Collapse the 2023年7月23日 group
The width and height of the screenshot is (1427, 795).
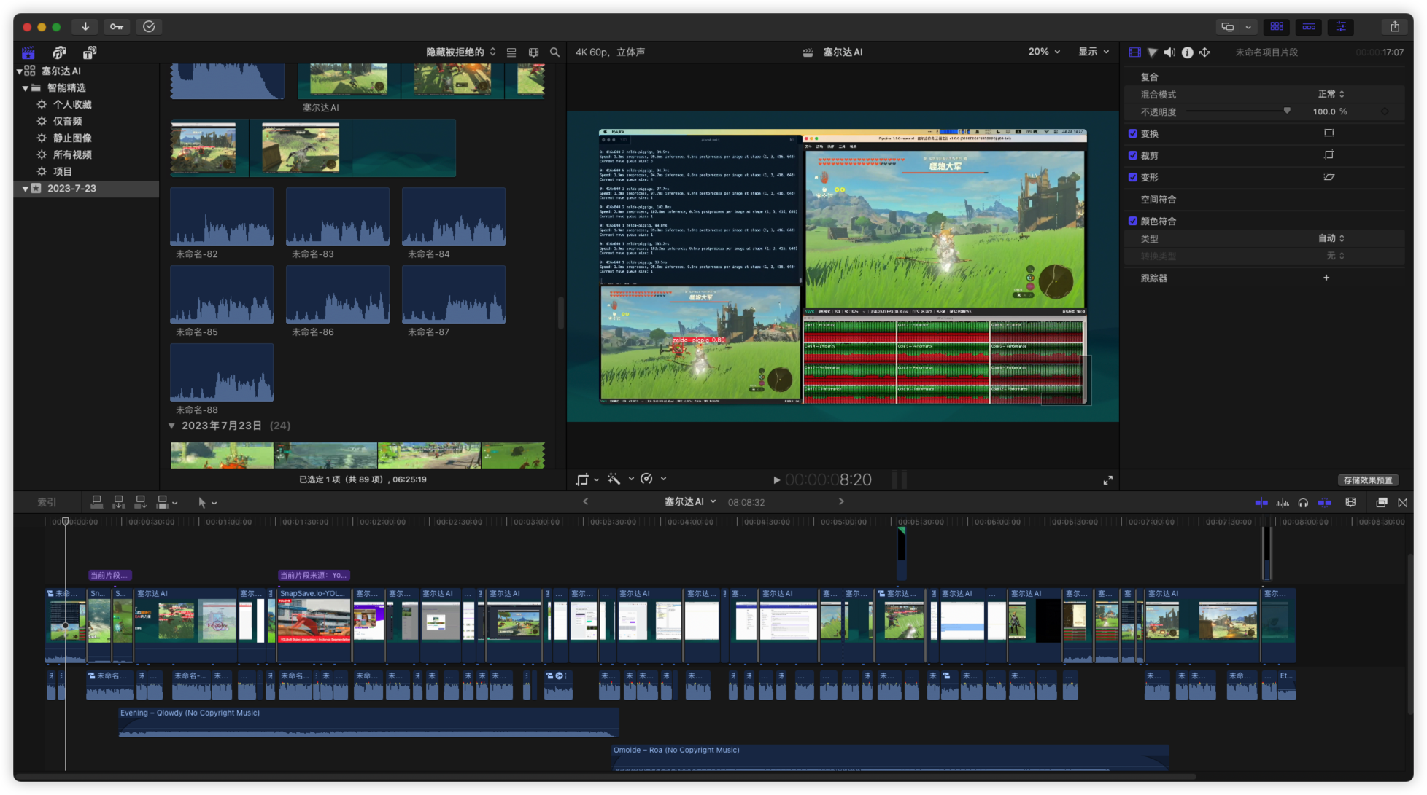171,426
